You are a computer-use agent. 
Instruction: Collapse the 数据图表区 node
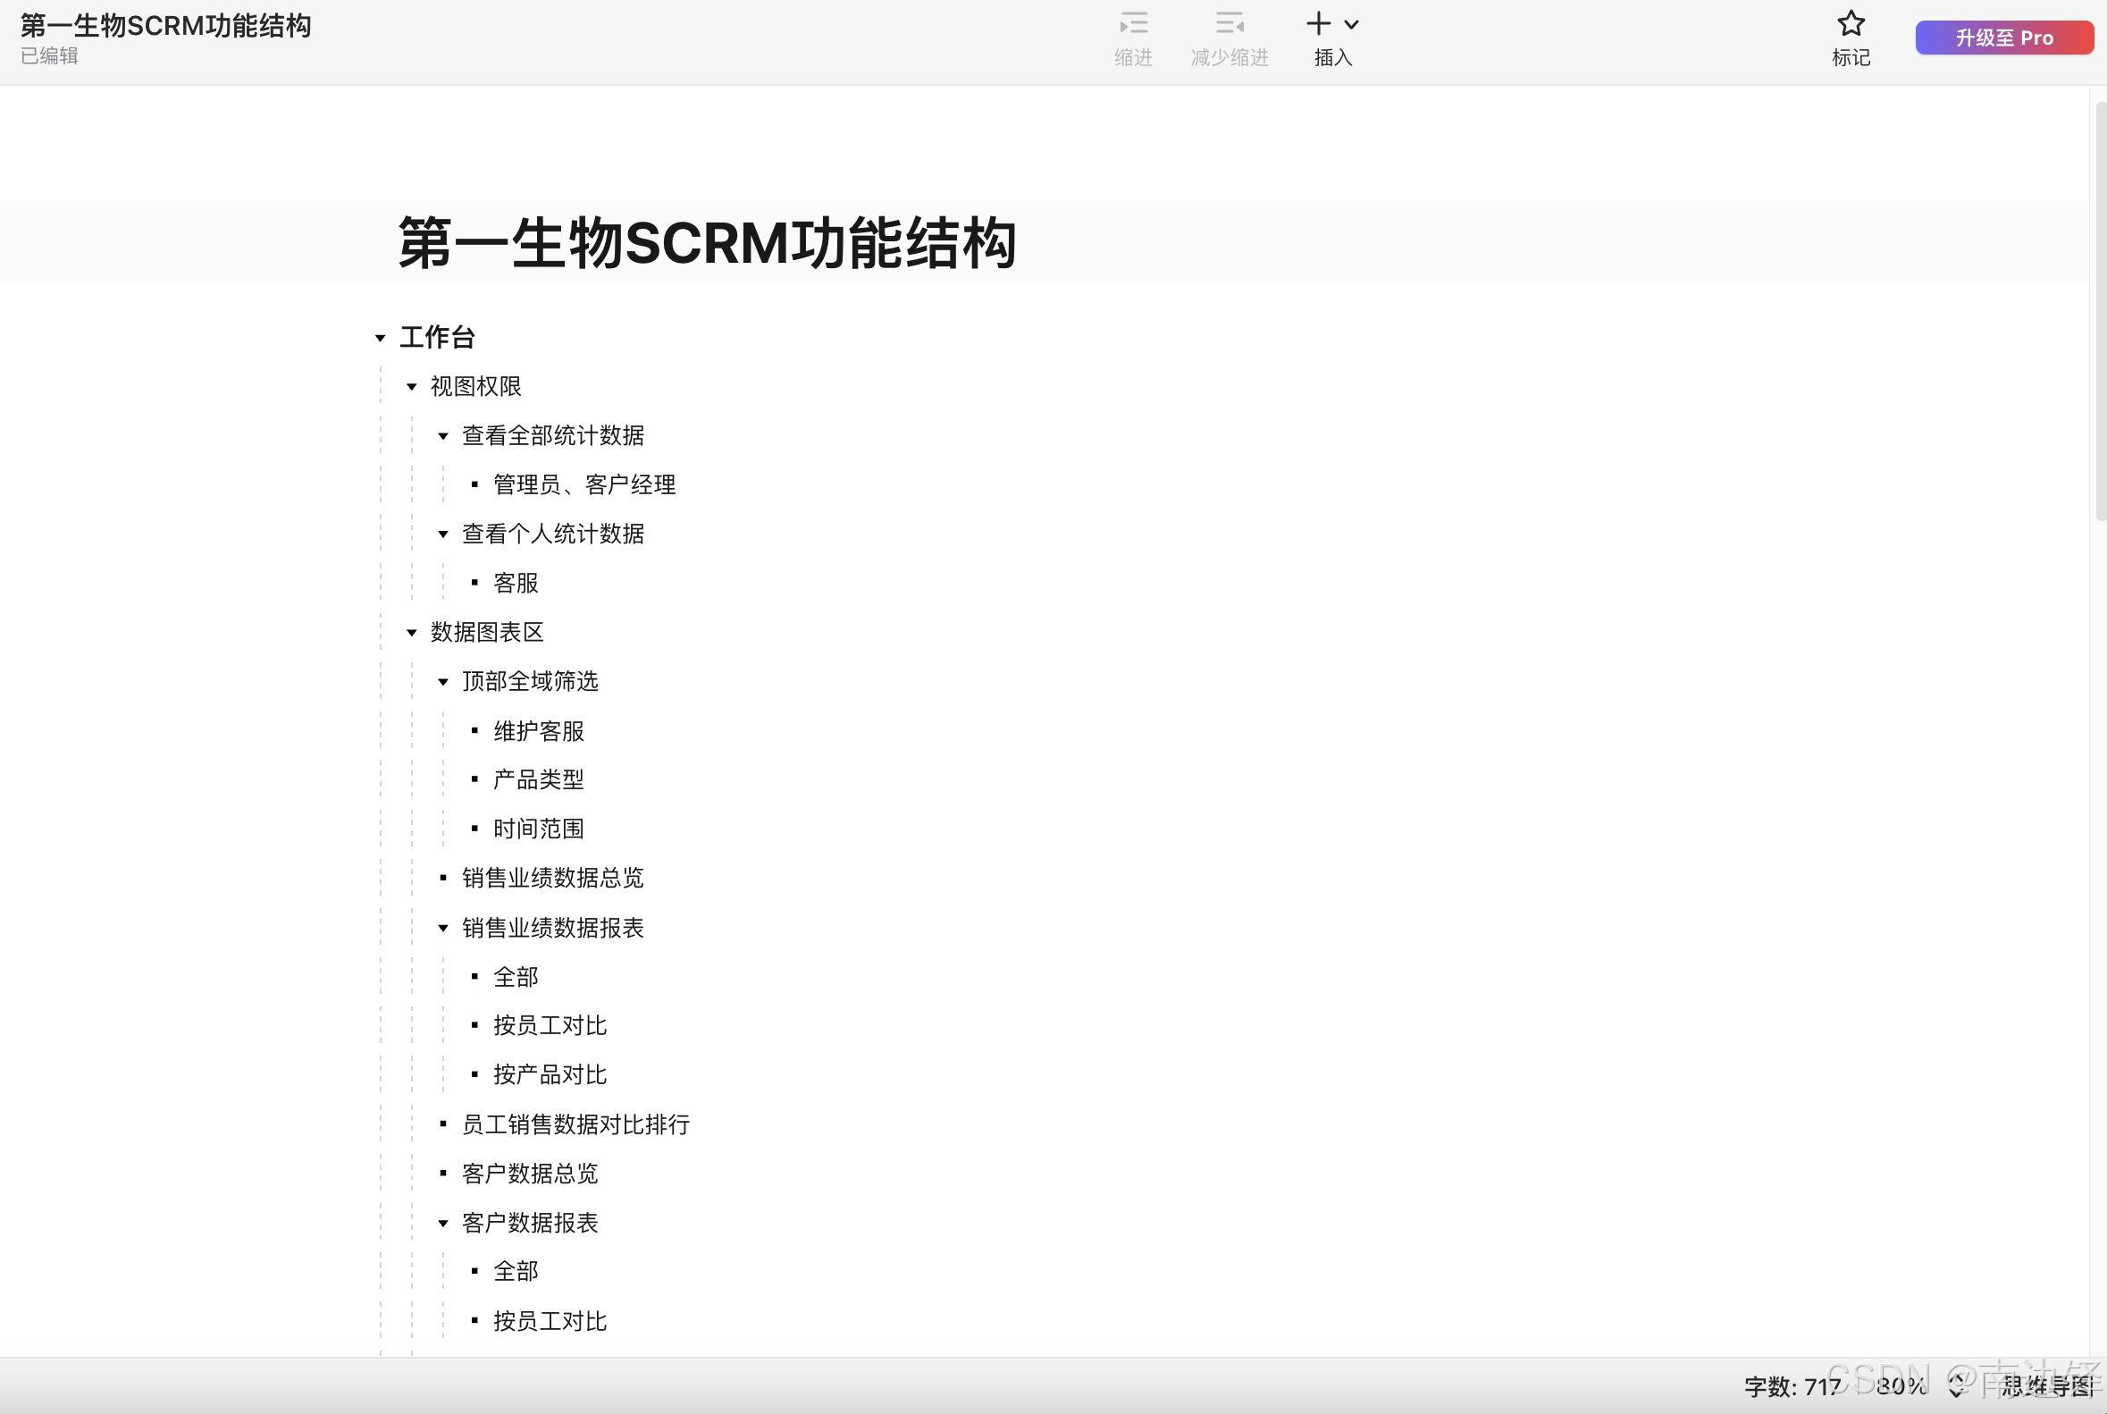tap(412, 633)
